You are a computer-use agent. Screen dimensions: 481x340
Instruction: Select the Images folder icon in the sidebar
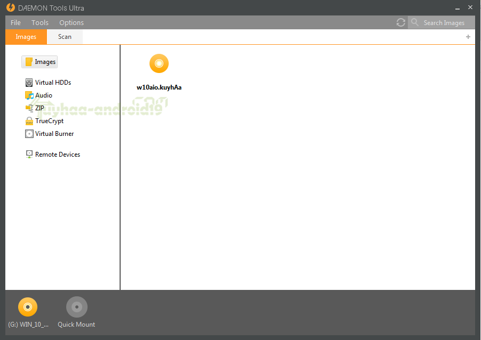29,62
